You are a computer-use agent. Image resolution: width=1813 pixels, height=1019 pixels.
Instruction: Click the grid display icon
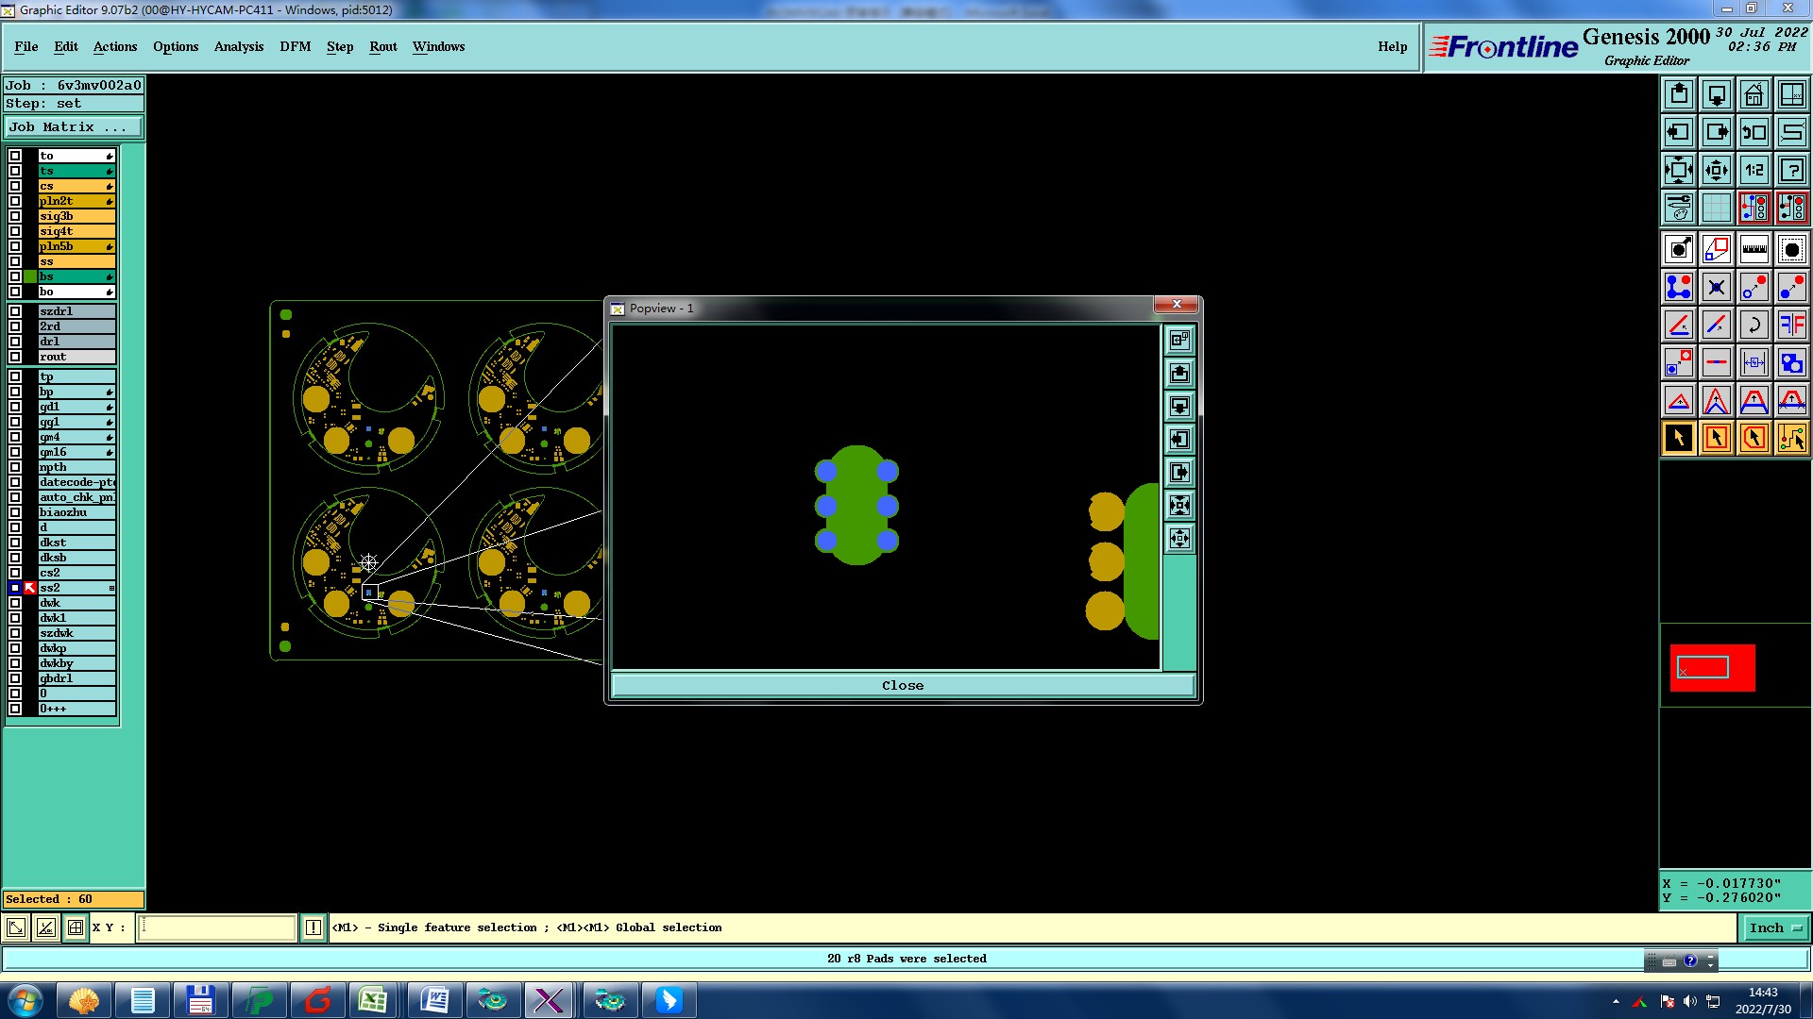pyautogui.click(x=1716, y=208)
